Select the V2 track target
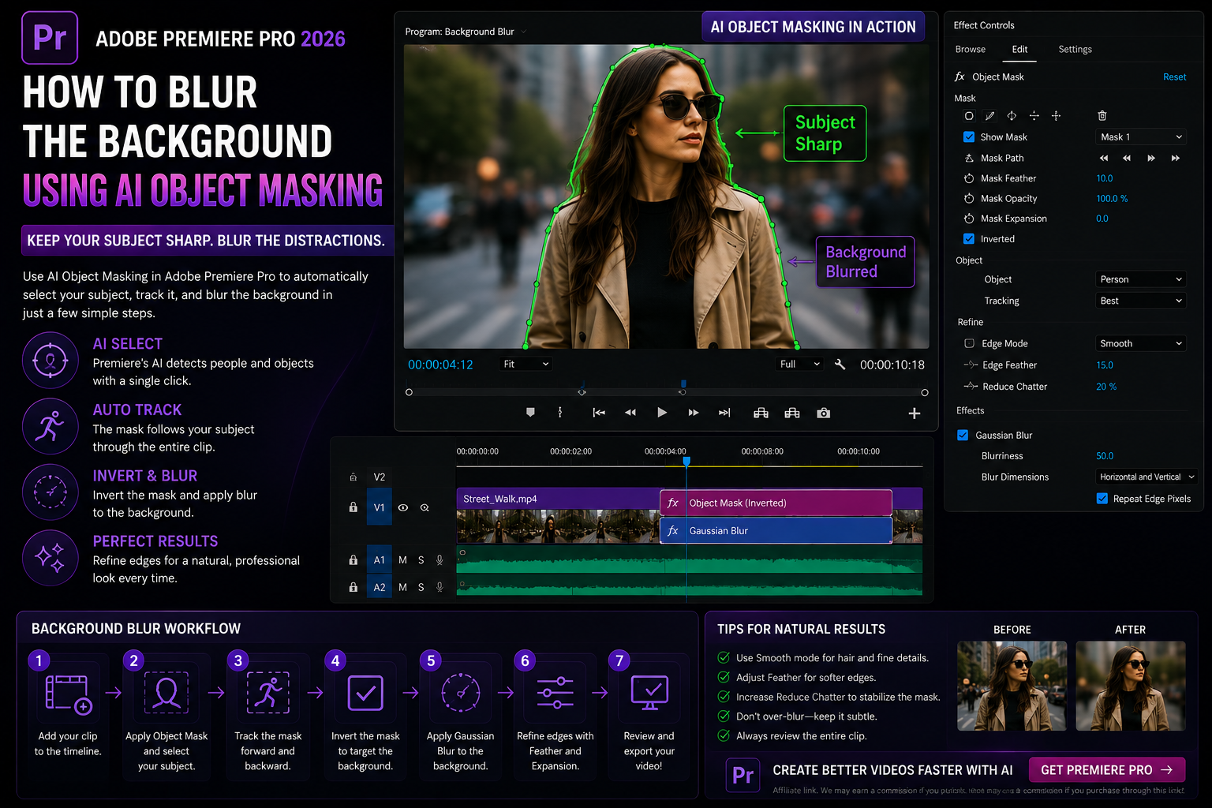Viewport: 1212px width, 808px height. coord(380,477)
